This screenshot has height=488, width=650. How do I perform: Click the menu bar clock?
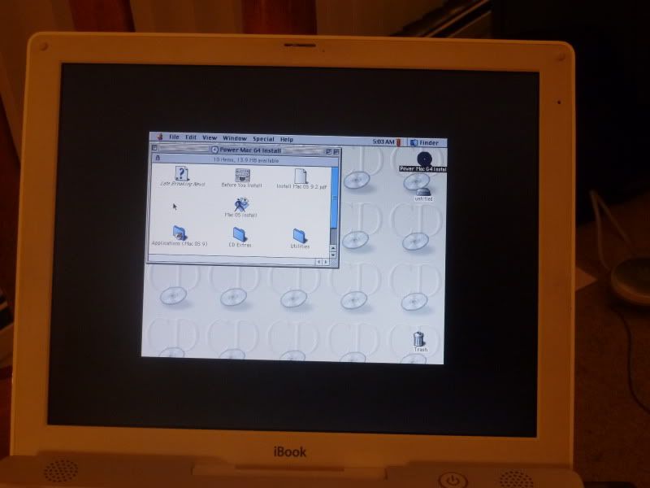coord(383,142)
